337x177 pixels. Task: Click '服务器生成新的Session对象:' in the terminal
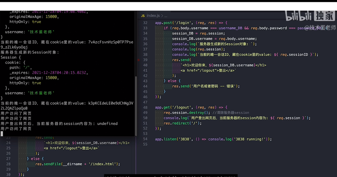coord(30,52)
